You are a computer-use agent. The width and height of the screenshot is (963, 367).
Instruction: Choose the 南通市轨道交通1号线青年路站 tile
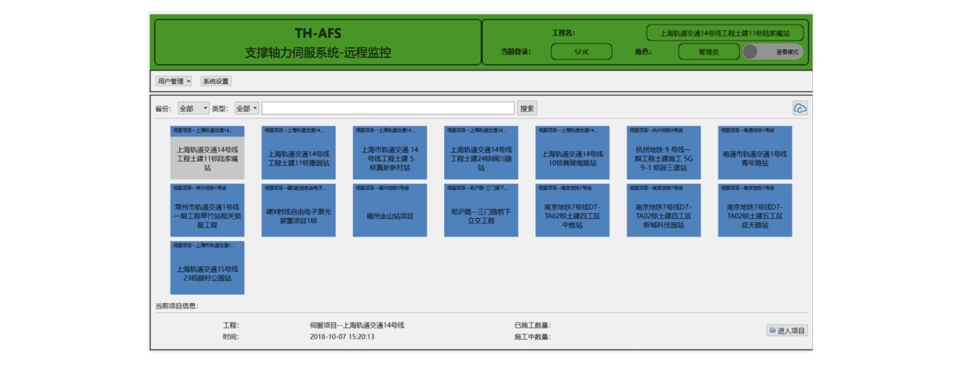755,153
